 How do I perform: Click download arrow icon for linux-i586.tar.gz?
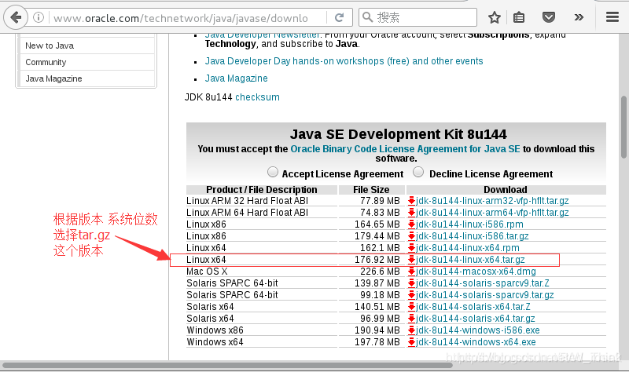[411, 236]
